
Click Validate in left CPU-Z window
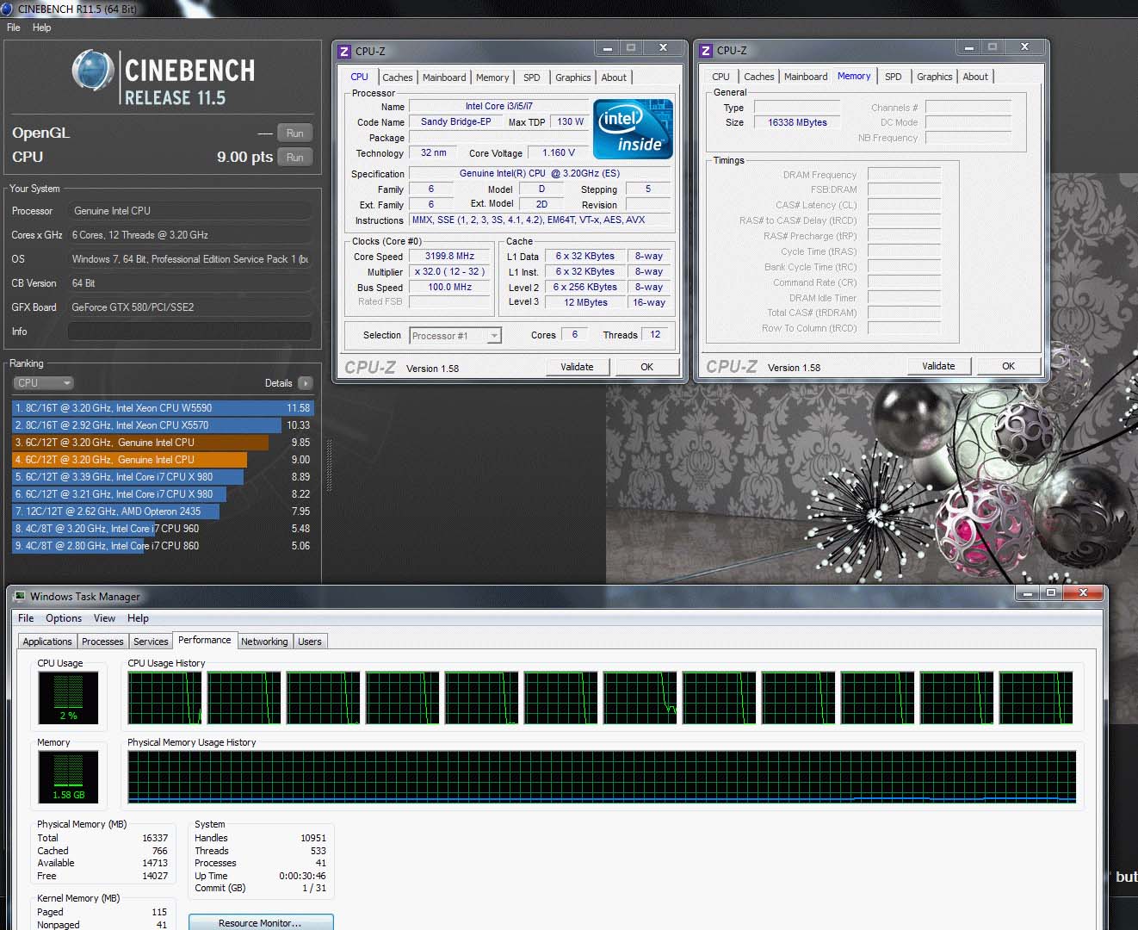click(x=577, y=367)
